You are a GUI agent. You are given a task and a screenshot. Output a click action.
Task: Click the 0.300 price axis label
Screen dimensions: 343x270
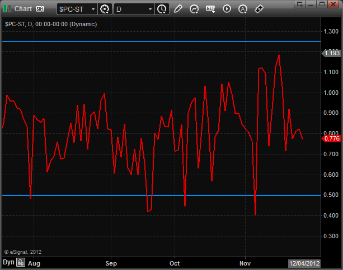point(331,236)
